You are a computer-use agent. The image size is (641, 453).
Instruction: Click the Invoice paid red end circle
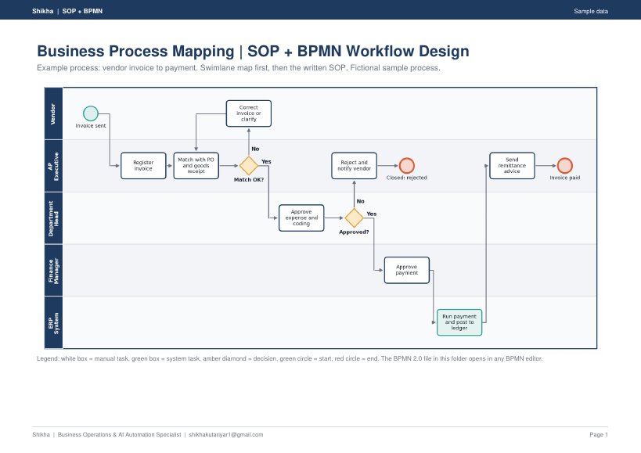[x=564, y=165]
